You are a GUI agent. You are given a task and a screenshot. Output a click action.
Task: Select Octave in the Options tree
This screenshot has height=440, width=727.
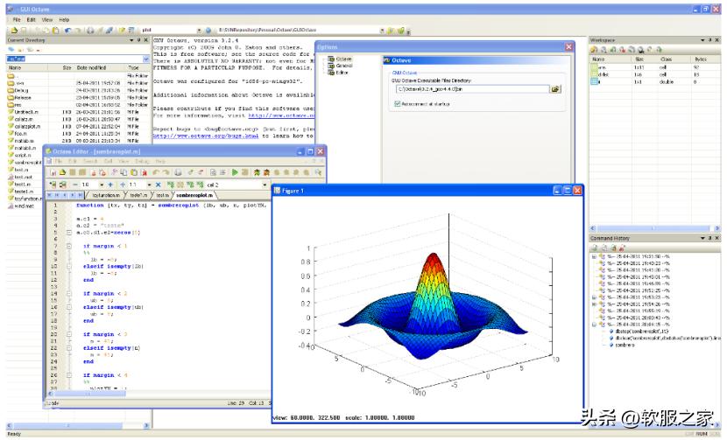pos(343,59)
